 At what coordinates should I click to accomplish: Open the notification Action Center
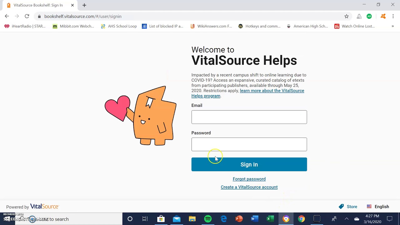(x=390, y=219)
